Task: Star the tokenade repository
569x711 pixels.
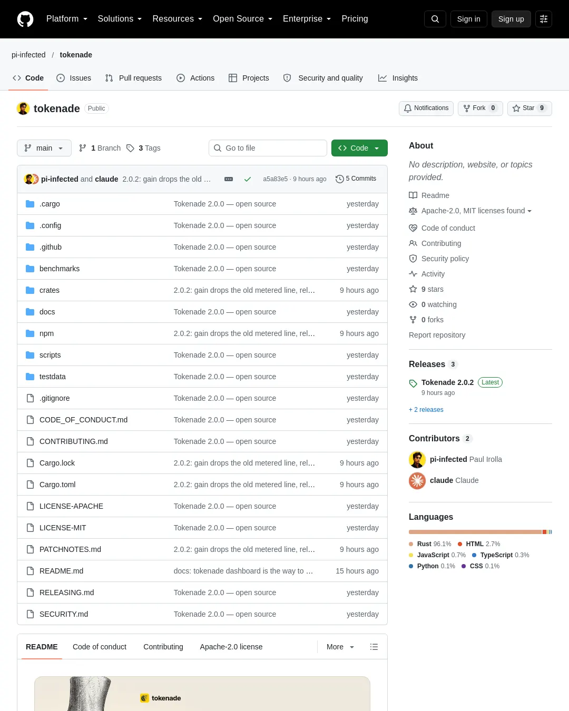Action: (529, 108)
